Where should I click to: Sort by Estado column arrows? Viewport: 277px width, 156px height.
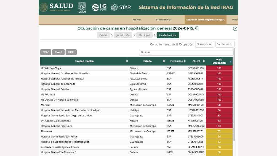click(x=164, y=61)
